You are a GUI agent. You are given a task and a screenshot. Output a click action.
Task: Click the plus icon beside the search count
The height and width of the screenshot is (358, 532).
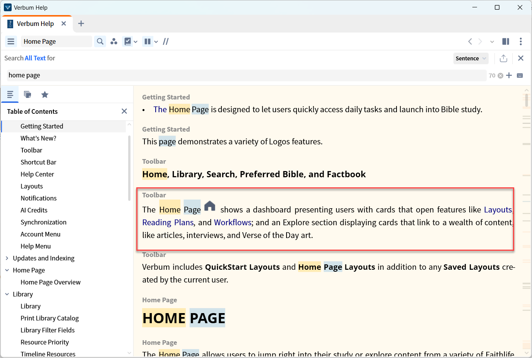pyautogui.click(x=509, y=75)
